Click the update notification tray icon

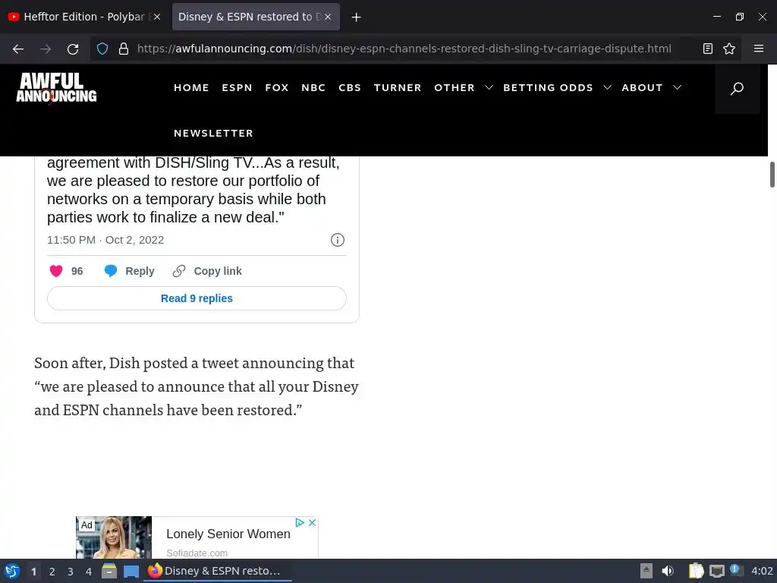pyautogui.click(x=735, y=570)
